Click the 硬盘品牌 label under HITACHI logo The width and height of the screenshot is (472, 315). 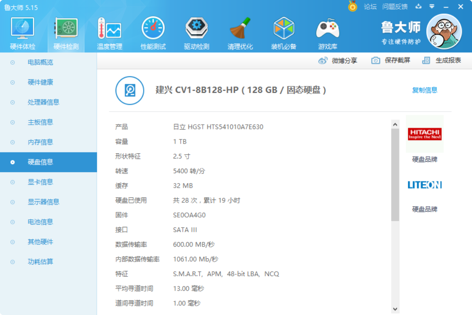pos(425,160)
